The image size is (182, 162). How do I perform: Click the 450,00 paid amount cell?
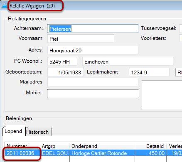coord(151,153)
